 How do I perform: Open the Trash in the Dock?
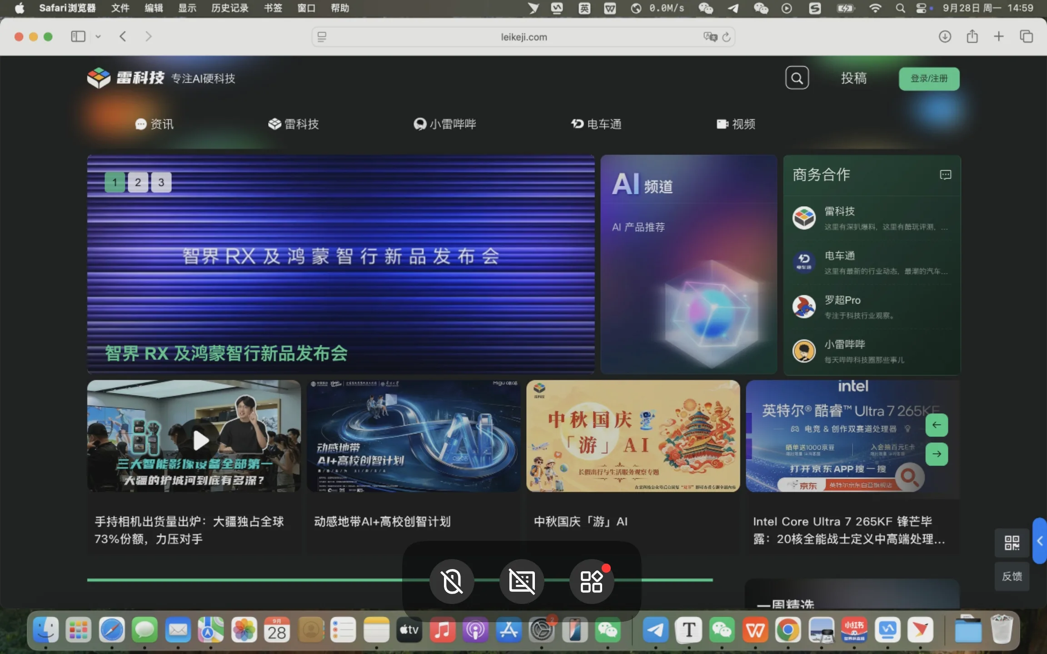(x=1002, y=629)
